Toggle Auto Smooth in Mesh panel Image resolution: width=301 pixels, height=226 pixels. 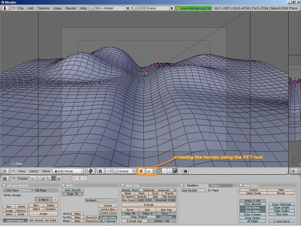click(73, 190)
